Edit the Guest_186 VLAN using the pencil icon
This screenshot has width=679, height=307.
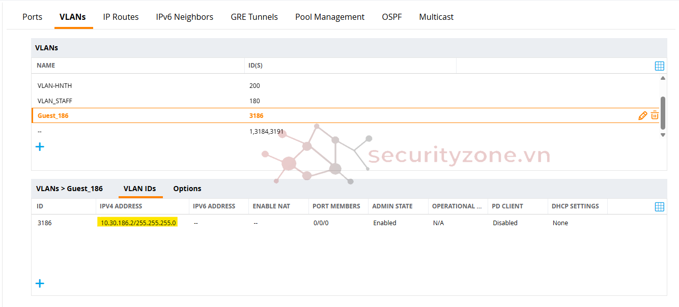643,115
